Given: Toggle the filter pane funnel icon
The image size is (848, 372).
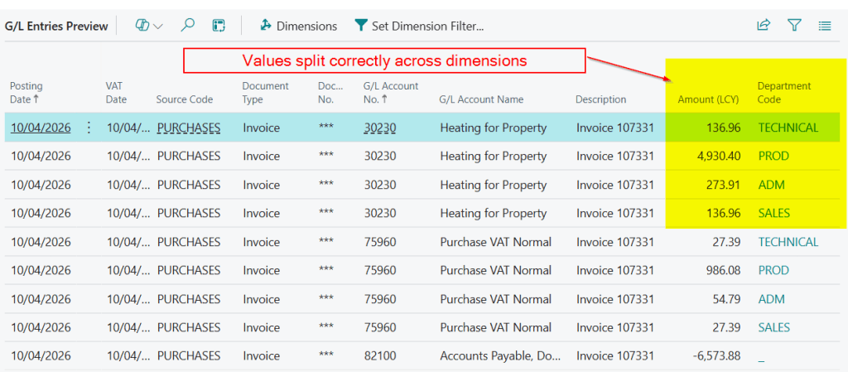Looking at the screenshot, I should (x=794, y=26).
